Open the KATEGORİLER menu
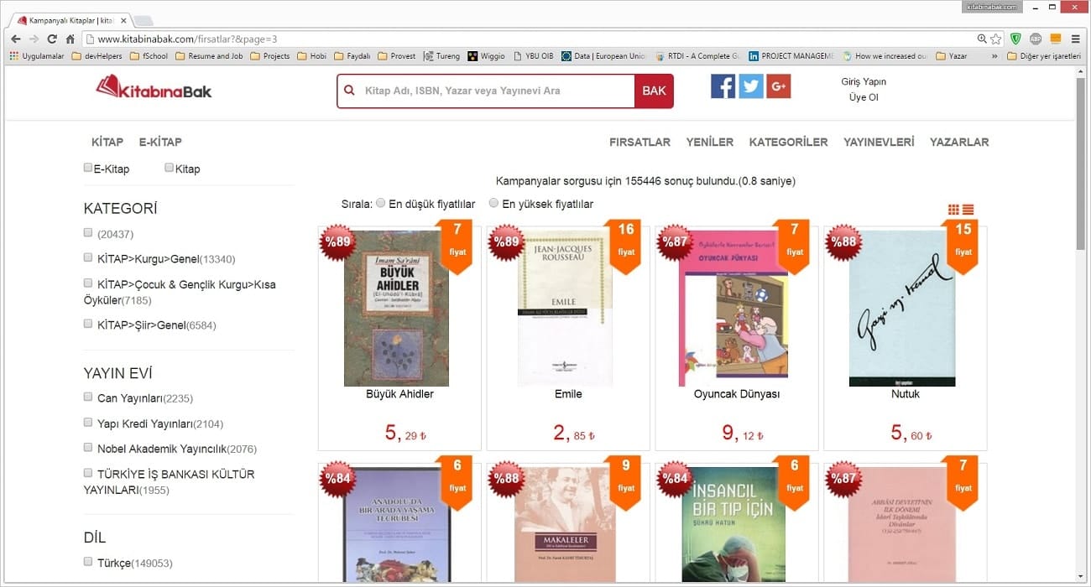This screenshot has height=587, width=1091. (x=788, y=142)
